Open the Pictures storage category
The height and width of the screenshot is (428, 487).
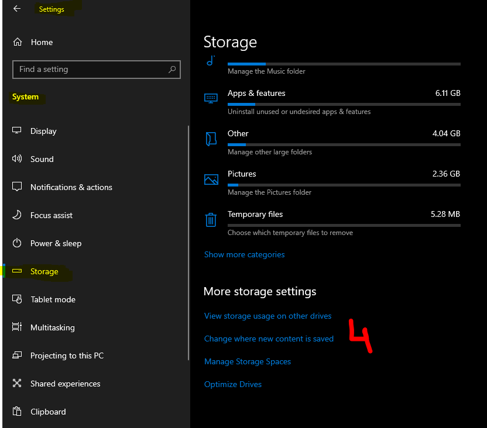point(332,183)
